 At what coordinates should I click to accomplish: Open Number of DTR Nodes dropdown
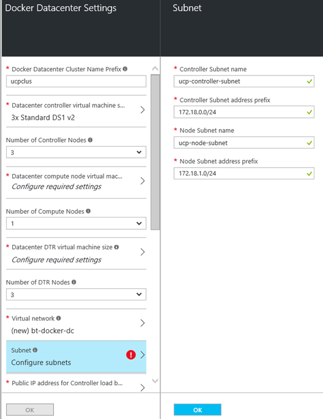(76, 294)
